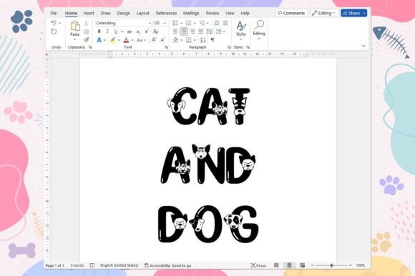Adjust the zoom slider handle
415x276 pixels.
pyautogui.click(x=331, y=265)
